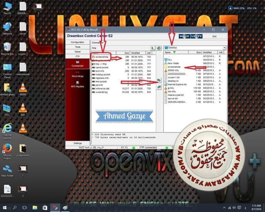Open File Explorer from the taskbar
The height and width of the screenshot is (212, 265).
pyautogui.click(x=35, y=207)
